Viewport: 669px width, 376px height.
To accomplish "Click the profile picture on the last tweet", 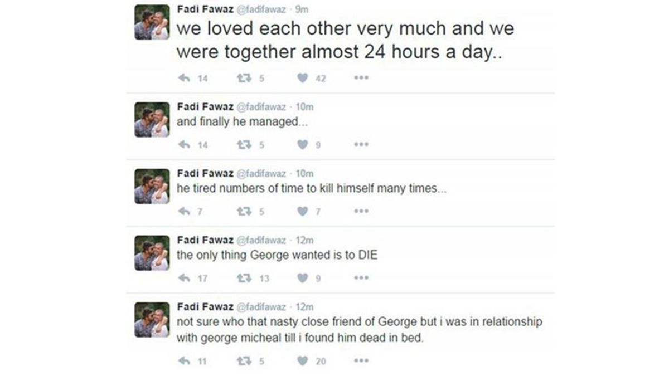I will coord(152,320).
